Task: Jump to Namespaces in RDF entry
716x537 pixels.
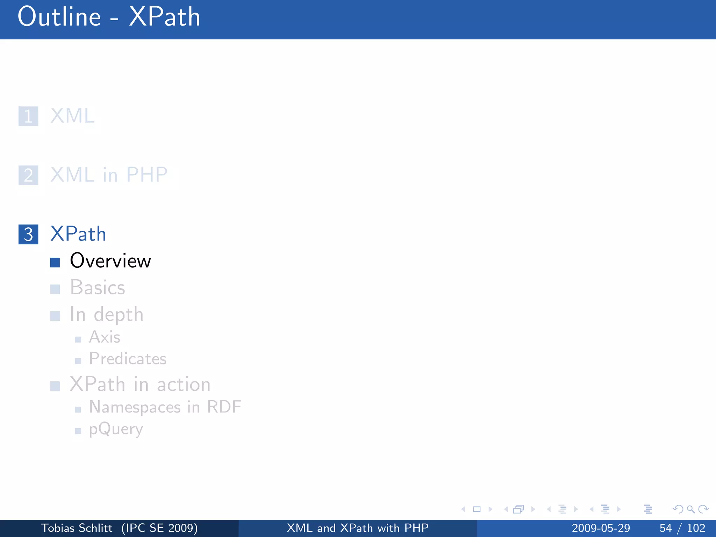Action: click(x=165, y=407)
